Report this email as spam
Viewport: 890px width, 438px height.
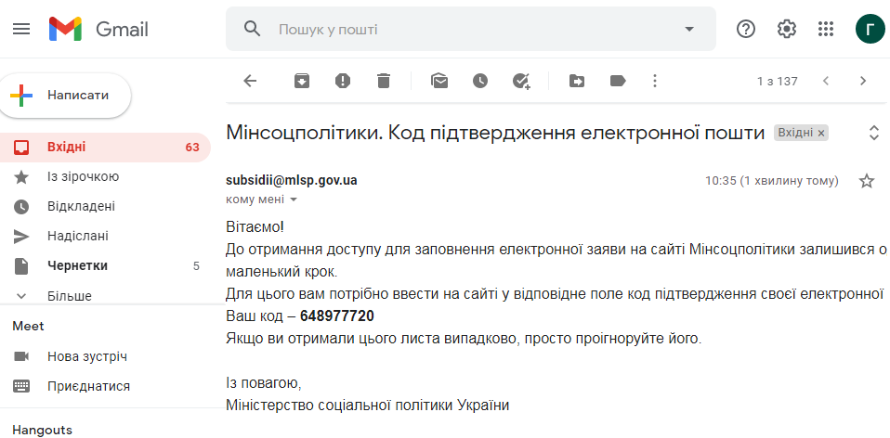(x=342, y=81)
